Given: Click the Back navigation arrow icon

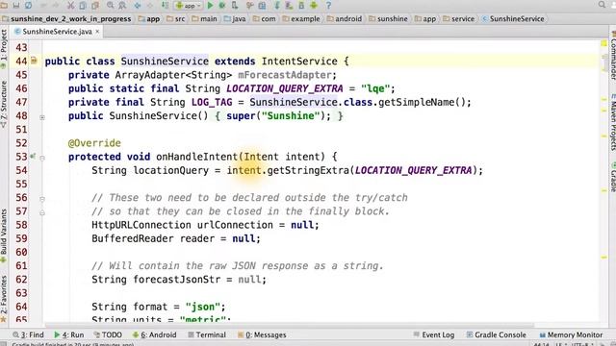Looking at the screenshot, I should 138,5.
